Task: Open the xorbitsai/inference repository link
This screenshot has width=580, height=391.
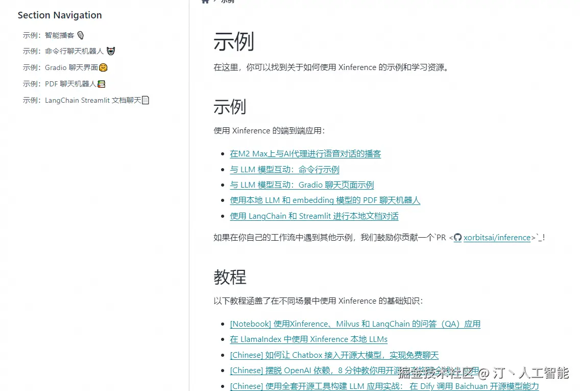Action: pos(497,238)
